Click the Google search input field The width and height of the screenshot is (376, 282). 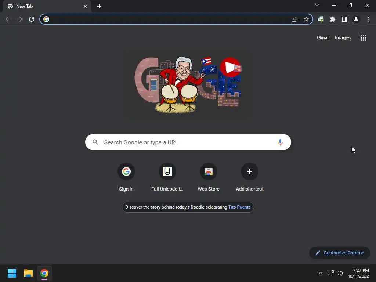[x=188, y=142]
